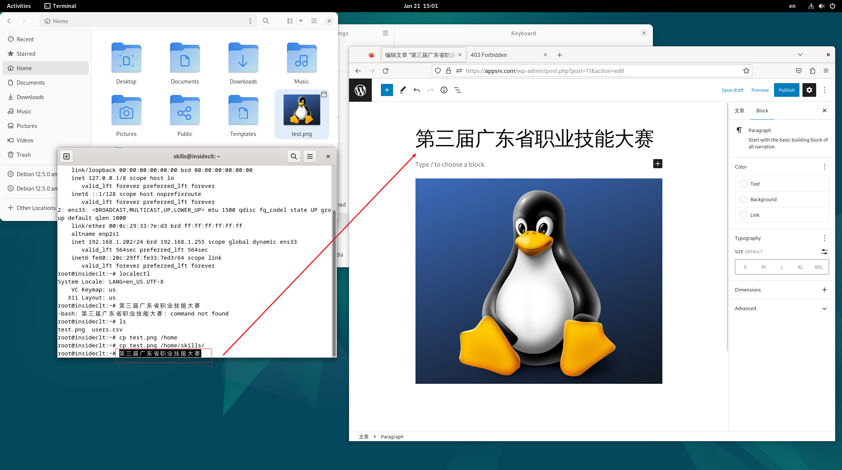This screenshot has height=470, width=842.
Task: Click the blue block inserter plus button
Action: pos(387,90)
